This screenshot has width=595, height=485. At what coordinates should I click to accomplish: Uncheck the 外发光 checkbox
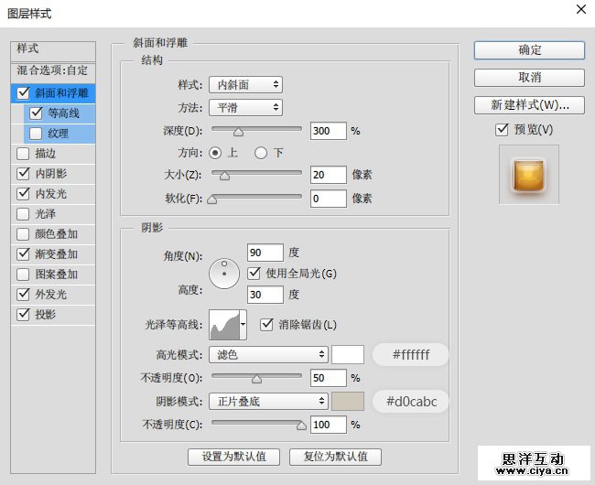coord(23,294)
